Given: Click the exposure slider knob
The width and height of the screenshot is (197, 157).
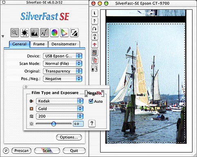Looking at the screenshot, I should (54, 124).
